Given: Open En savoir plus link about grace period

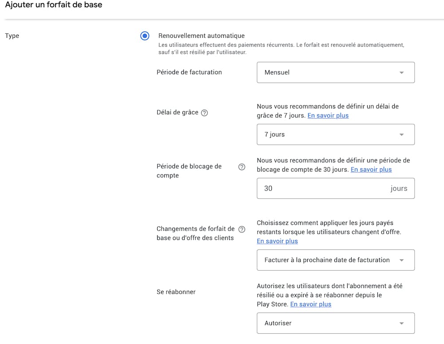Looking at the screenshot, I should (x=328, y=116).
